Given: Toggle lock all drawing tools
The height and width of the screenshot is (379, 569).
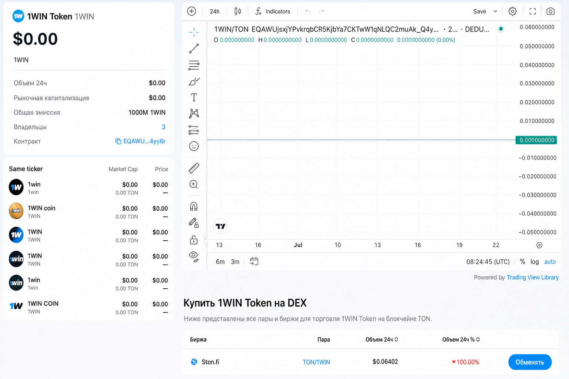Looking at the screenshot, I should [194, 240].
